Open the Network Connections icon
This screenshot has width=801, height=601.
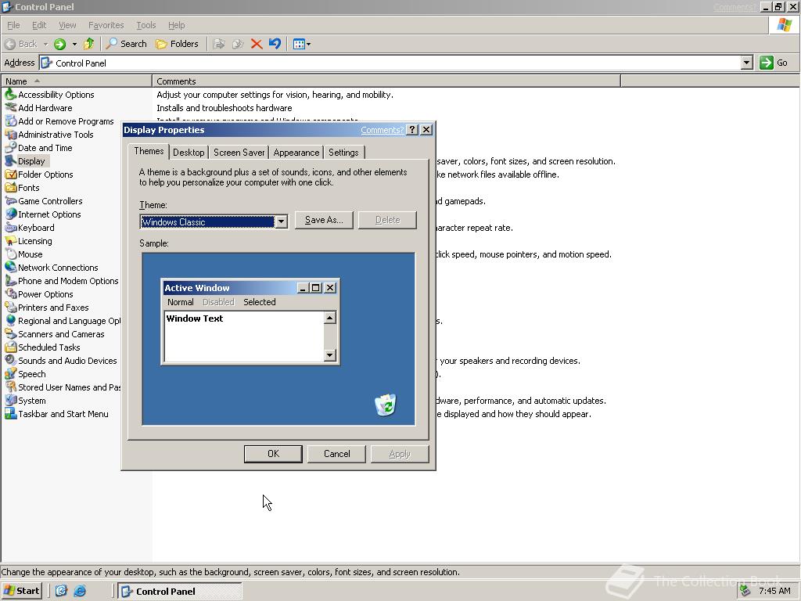point(11,267)
